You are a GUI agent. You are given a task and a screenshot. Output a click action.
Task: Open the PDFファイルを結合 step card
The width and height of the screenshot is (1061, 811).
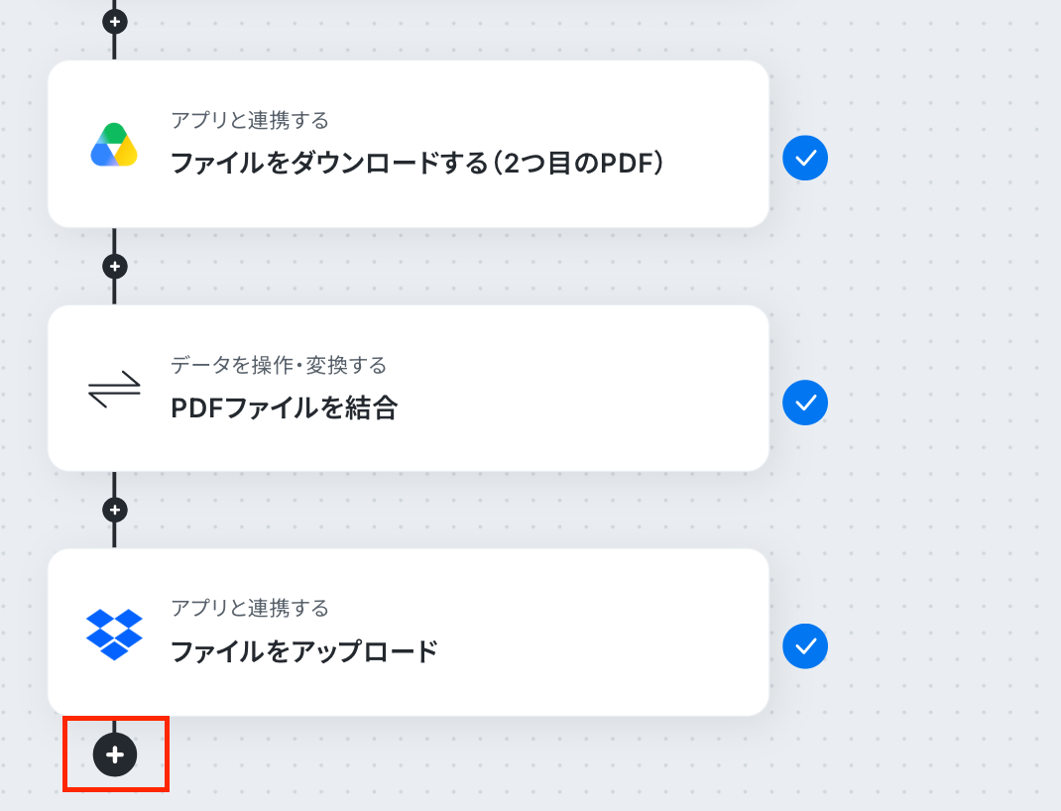408,389
